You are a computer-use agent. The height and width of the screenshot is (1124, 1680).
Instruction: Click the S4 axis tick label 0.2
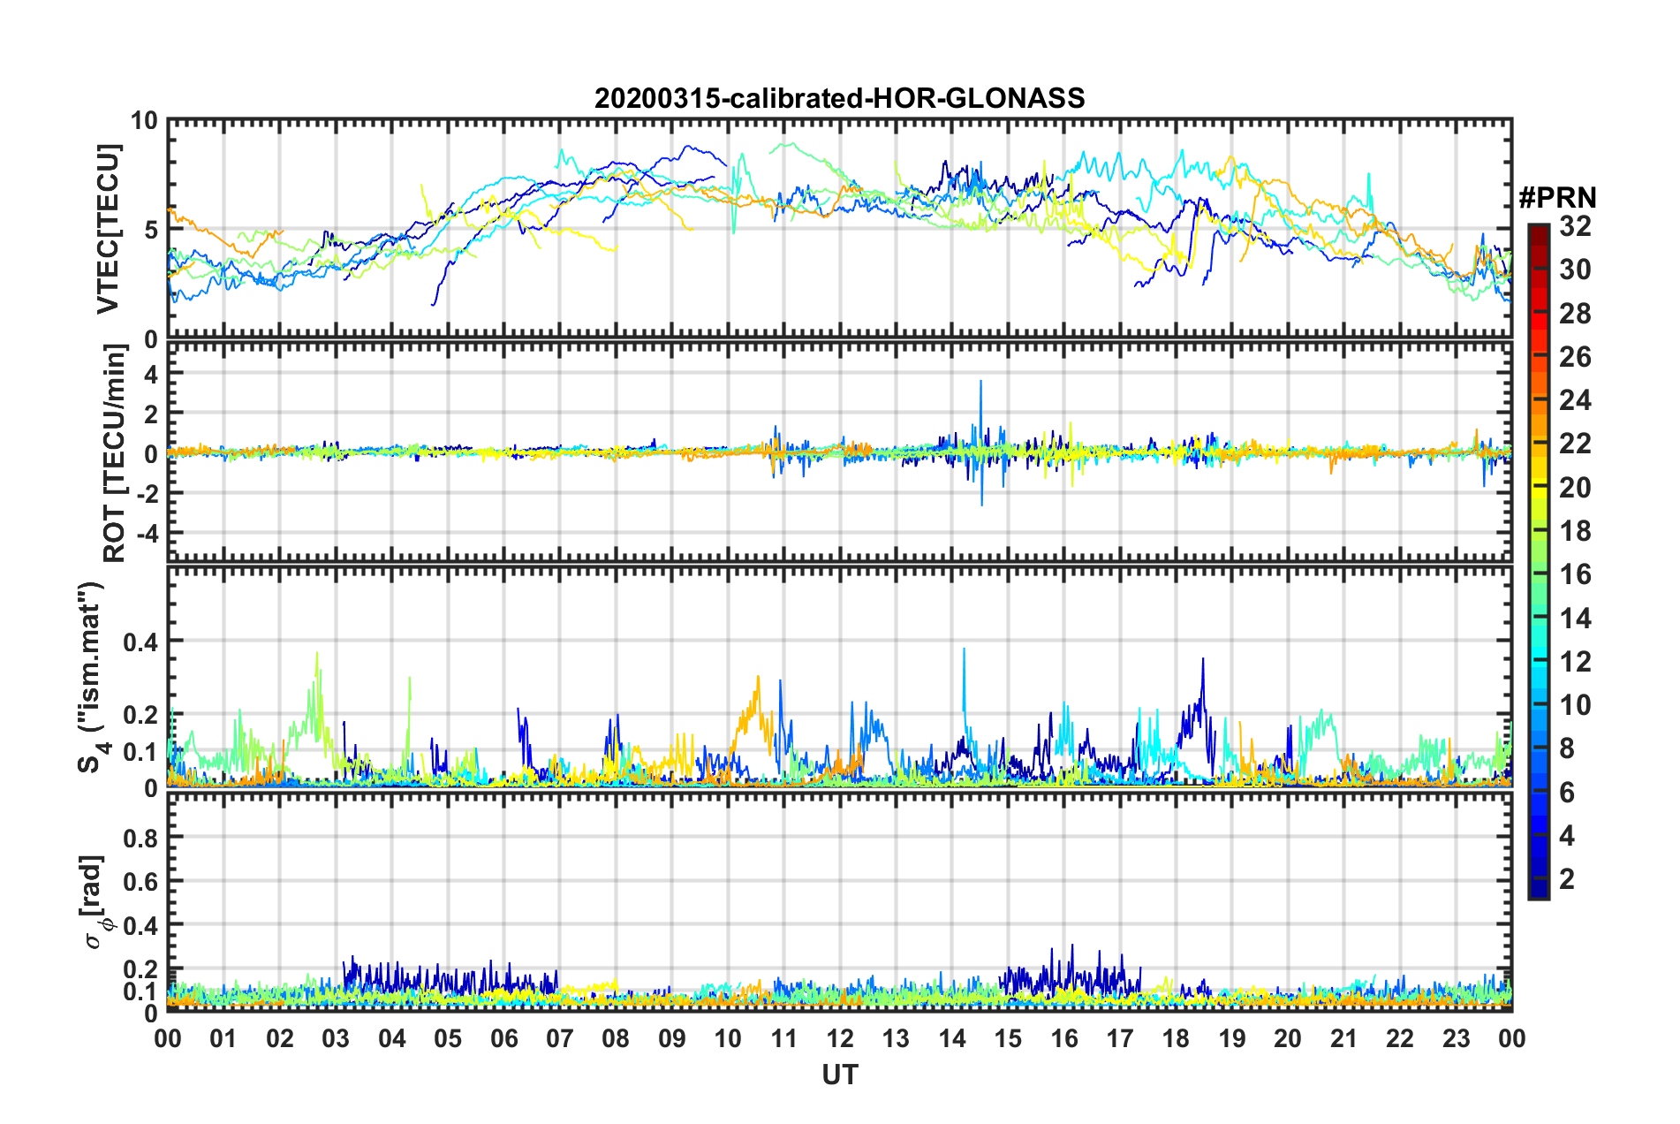click(x=140, y=715)
